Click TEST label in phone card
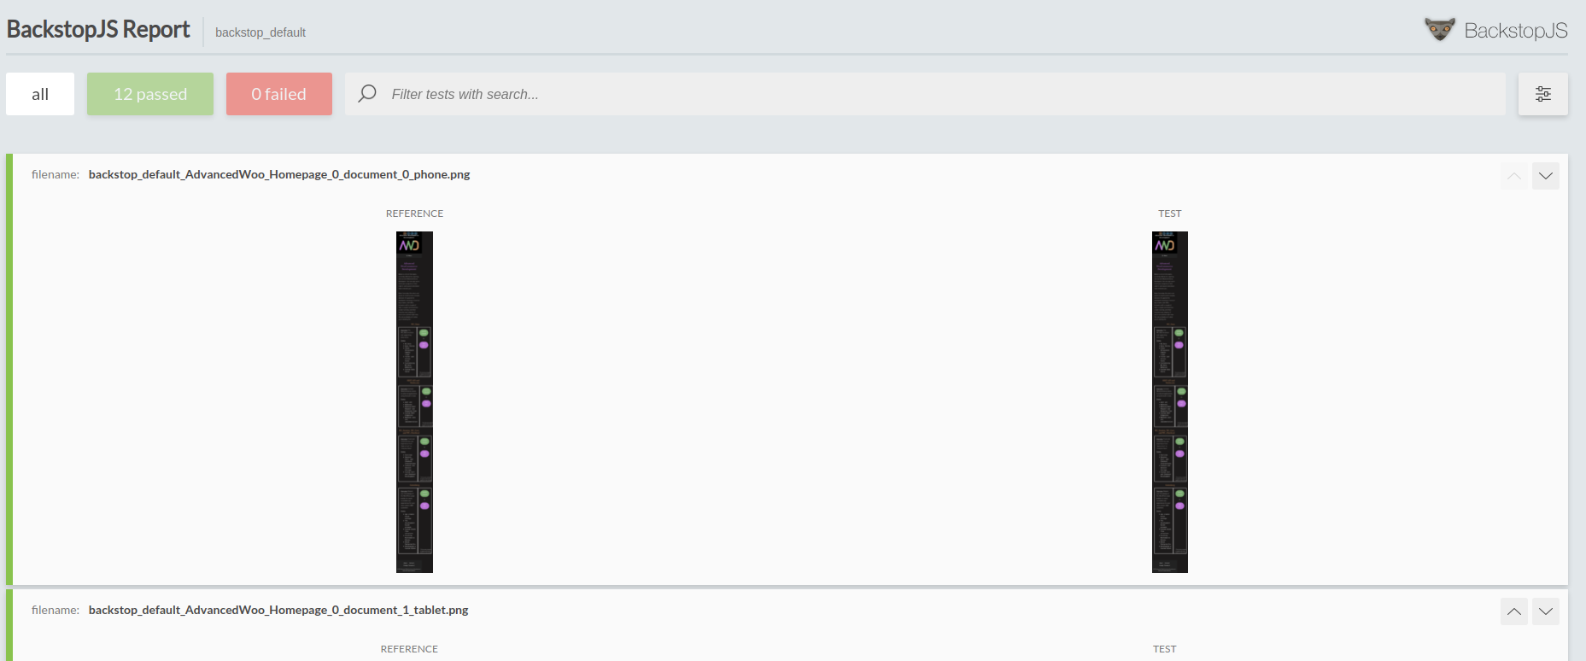Image resolution: width=1586 pixels, height=661 pixels. coord(1170,214)
